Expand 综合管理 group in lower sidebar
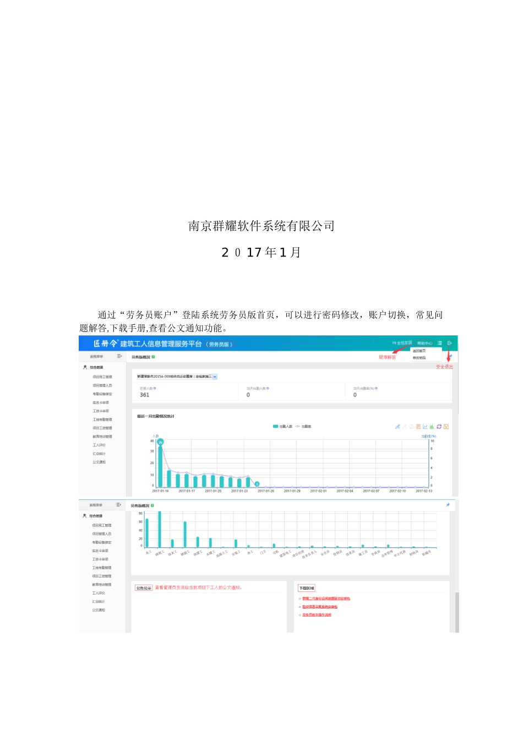Image resolution: width=523 pixels, height=740 pixels. click(96, 516)
